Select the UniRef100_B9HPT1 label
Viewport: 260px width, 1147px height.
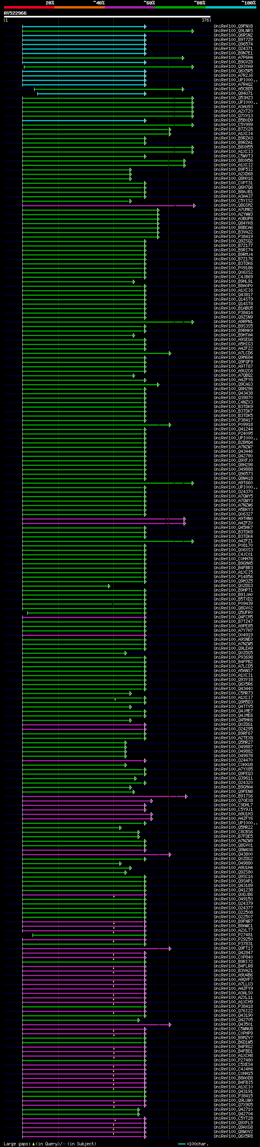click(233, 590)
